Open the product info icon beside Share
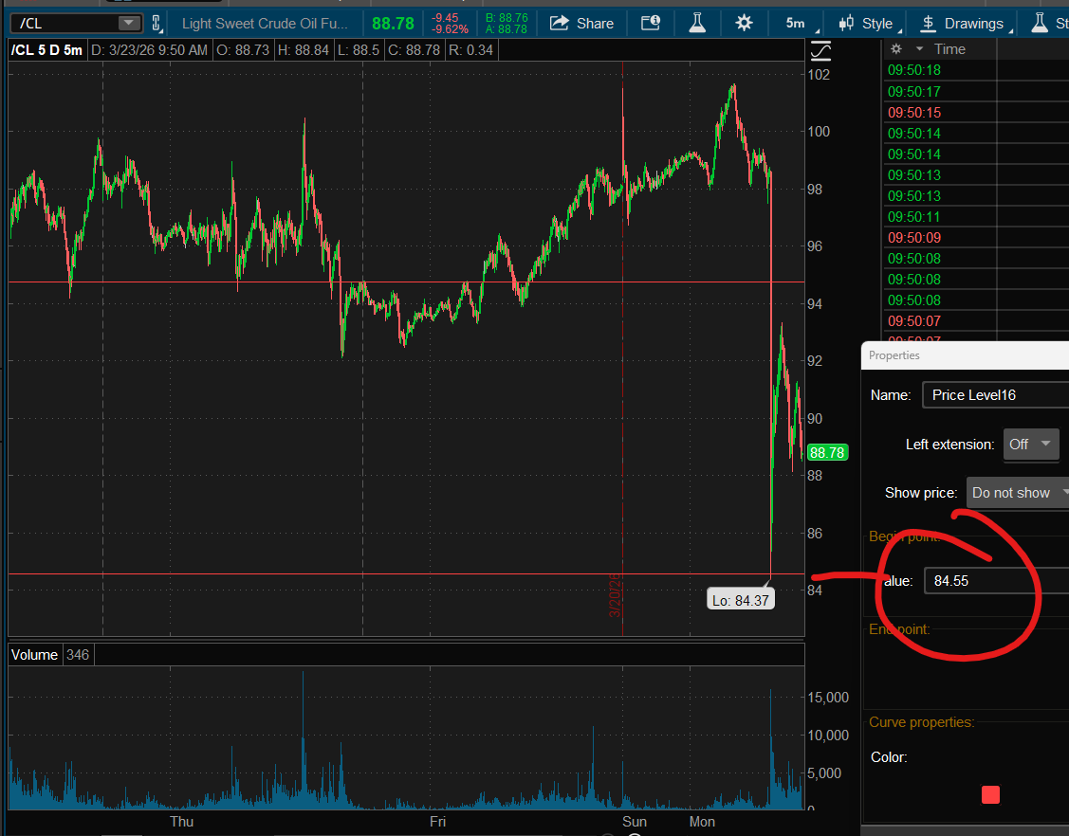 click(651, 23)
